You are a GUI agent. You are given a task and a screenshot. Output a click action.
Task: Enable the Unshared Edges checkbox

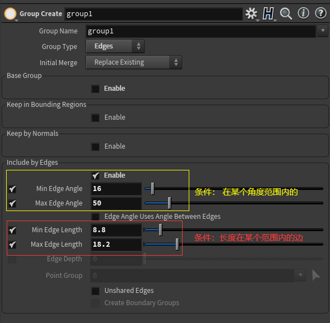point(95,291)
